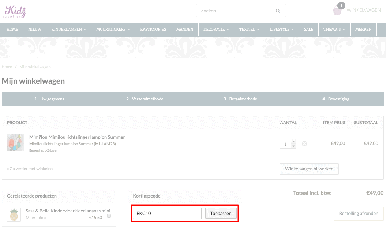Viewport: 386px width, 230px height.
Task: Select step 3 Betaalmethode
Action: tap(240, 99)
